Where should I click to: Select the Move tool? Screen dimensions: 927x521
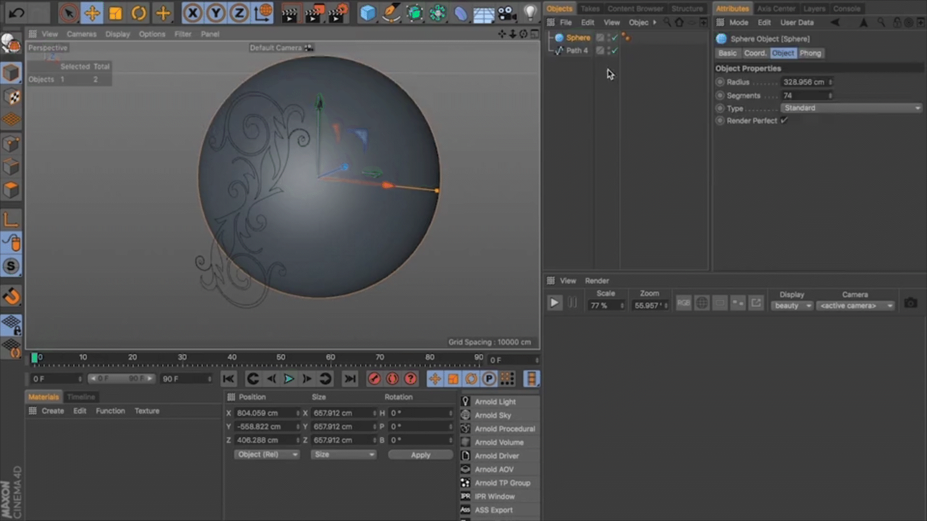[x=92, y=13]
